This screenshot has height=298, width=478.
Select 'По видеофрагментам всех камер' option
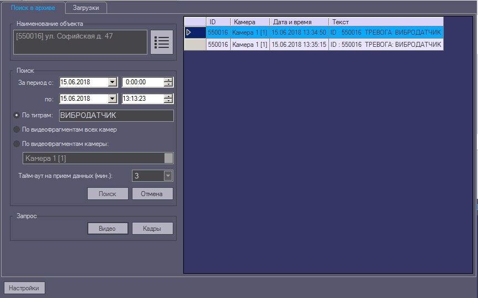(16, 129)
